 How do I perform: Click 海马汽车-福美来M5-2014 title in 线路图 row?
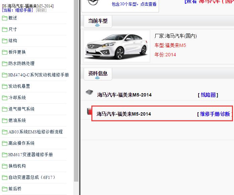coord(124,95)
